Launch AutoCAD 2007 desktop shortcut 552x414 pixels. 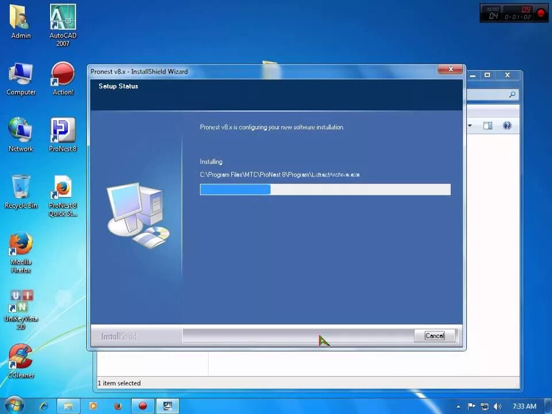click(63, 25)
